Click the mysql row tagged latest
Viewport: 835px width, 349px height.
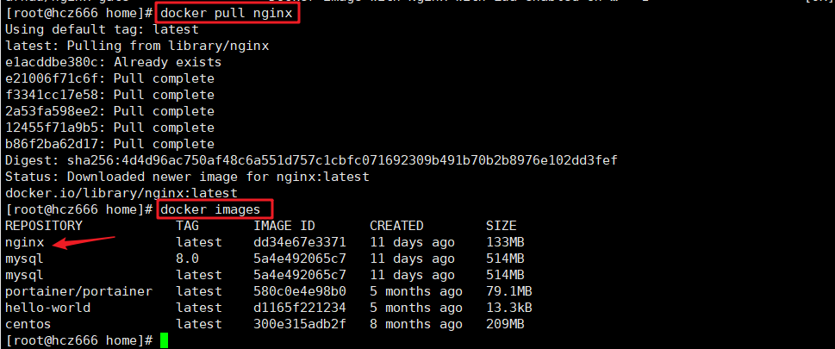pyautogui.click(x=265, y=275)
